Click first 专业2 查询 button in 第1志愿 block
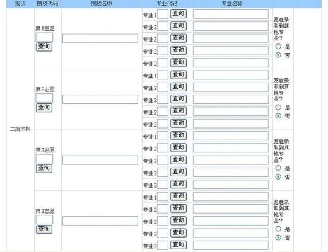Screen dimensions: 328x252 [x=179, y=26]
